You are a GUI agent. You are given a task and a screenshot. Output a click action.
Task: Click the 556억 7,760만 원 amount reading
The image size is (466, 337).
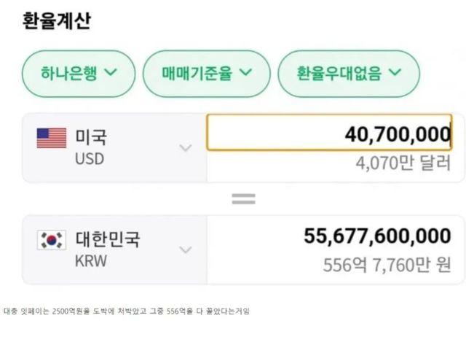point(387,265)
